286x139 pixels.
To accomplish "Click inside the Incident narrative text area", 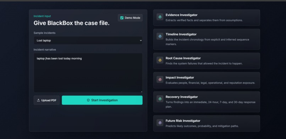I will tap(88, 73).
